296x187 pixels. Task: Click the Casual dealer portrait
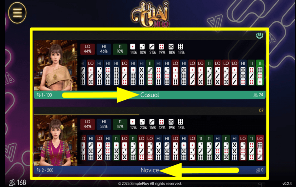(x=56, y=65)
